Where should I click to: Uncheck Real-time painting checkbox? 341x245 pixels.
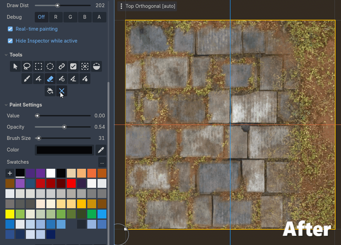(x=10, y=29)
